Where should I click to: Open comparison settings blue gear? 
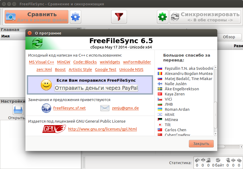(75, 17)
